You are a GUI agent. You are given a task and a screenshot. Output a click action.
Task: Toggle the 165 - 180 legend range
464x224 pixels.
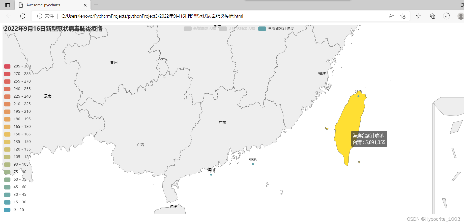click(17, 127)
